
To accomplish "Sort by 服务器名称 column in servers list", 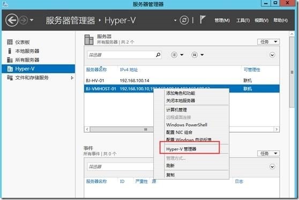I will click(96, 70).
